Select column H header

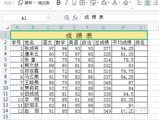click(x=123, y=28)
